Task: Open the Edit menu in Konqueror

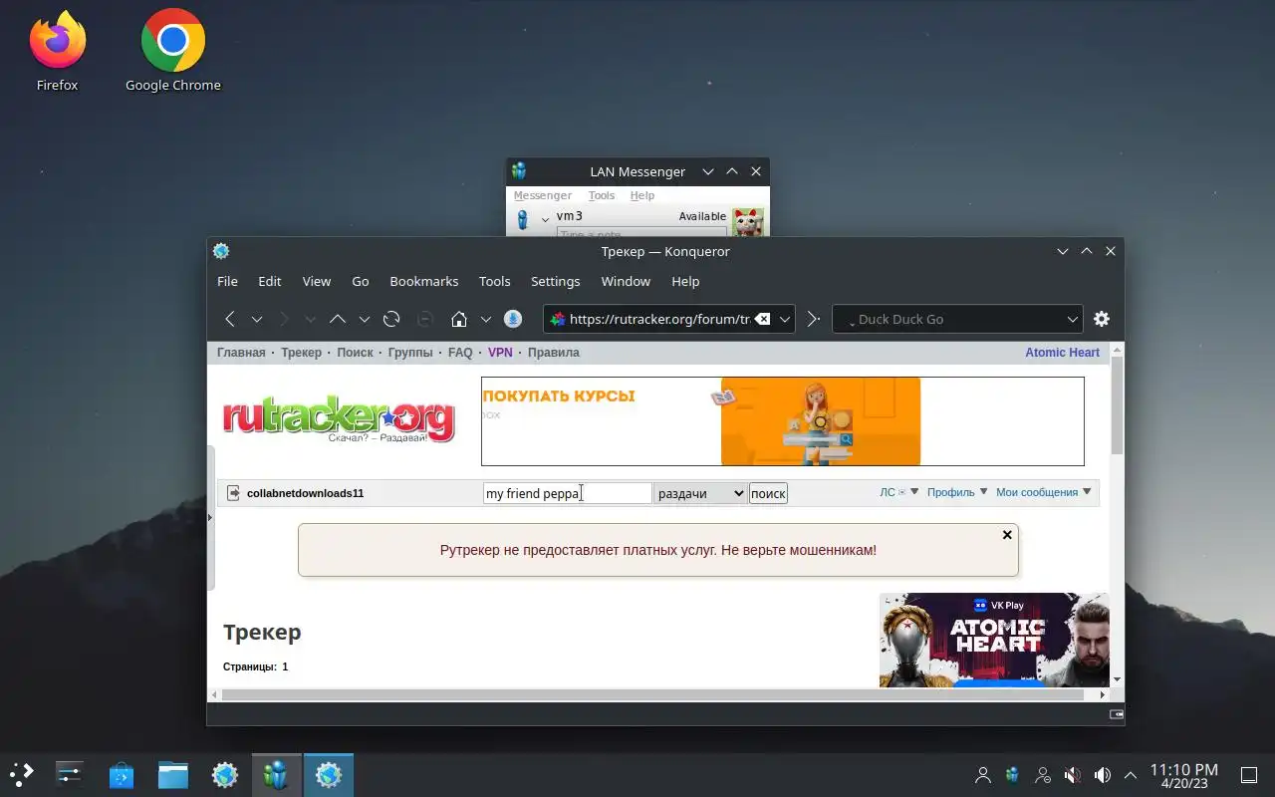Action: (x=269, y=281)
